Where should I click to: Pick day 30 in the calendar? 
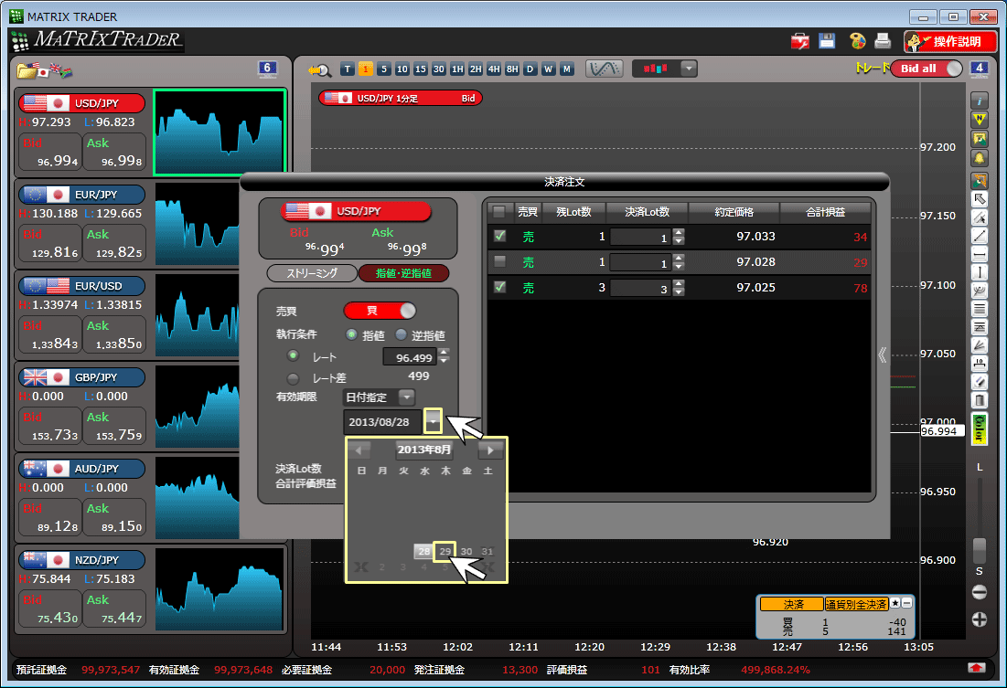point(466,551)
